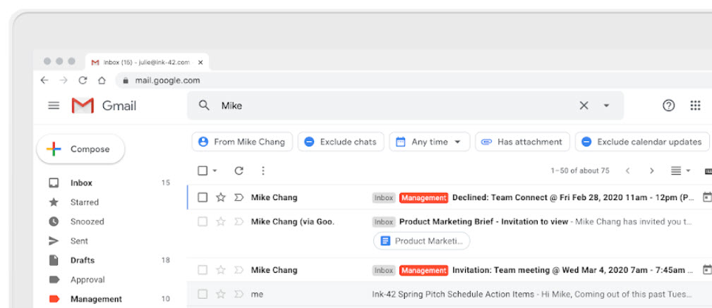Image resolution: width=712 pixels, height=308 pixels.
Task: Click the Gmail logo
Action: 104,106
